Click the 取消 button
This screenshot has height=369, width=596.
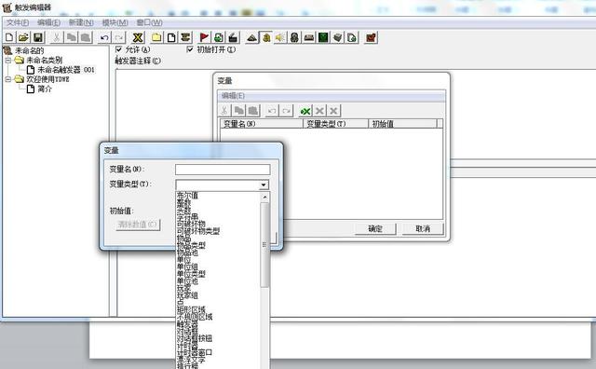423,228
